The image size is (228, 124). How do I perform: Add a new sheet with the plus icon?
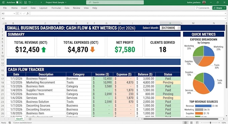[30, 119]
